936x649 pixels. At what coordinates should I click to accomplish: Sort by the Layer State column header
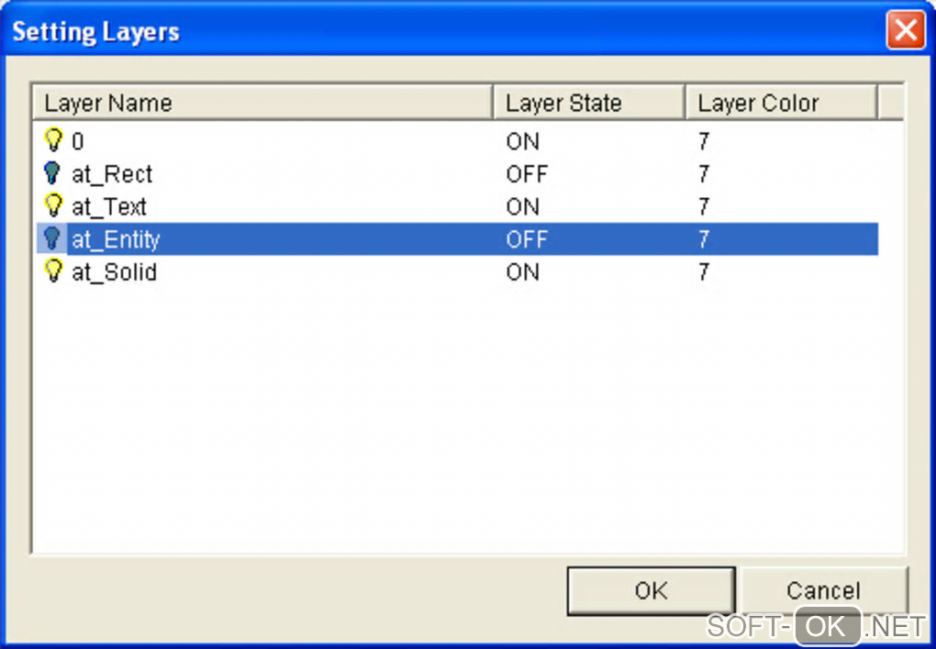point(588,103)
